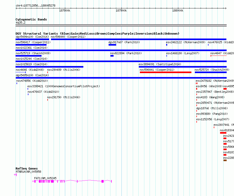This screenshot has width=234, height=196.
Task: Open esv4183 (Wang2008) variant label
Action: [x=210, y=97]
